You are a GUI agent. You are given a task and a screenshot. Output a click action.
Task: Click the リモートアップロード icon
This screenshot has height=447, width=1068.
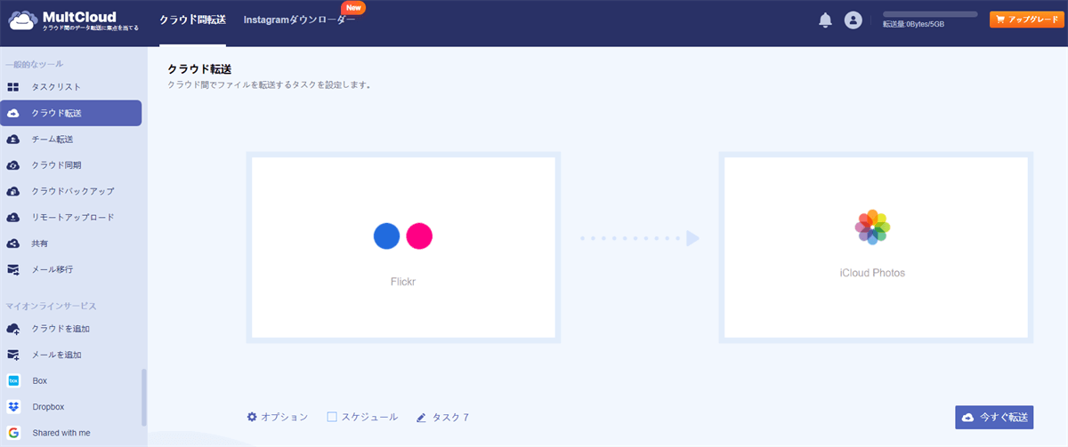[x=13, y=217]
